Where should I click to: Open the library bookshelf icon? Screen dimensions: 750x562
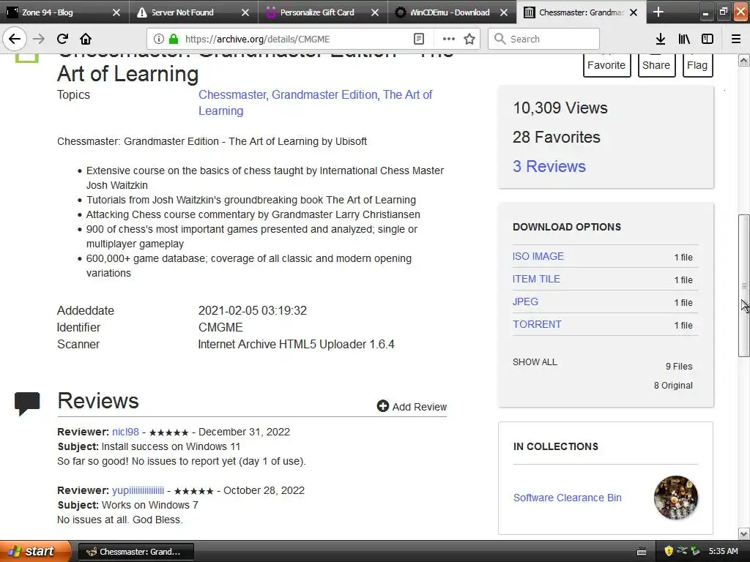click(684, 39)
